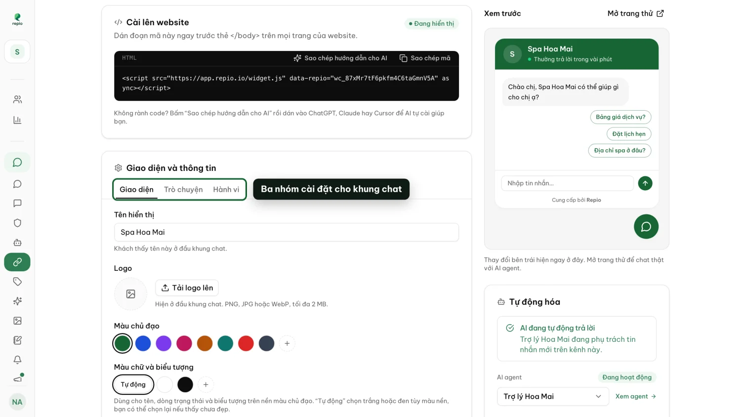Screen dimensions: 741x417
Task: Open the bar chart analytics icon
Action: pos(17,120)
